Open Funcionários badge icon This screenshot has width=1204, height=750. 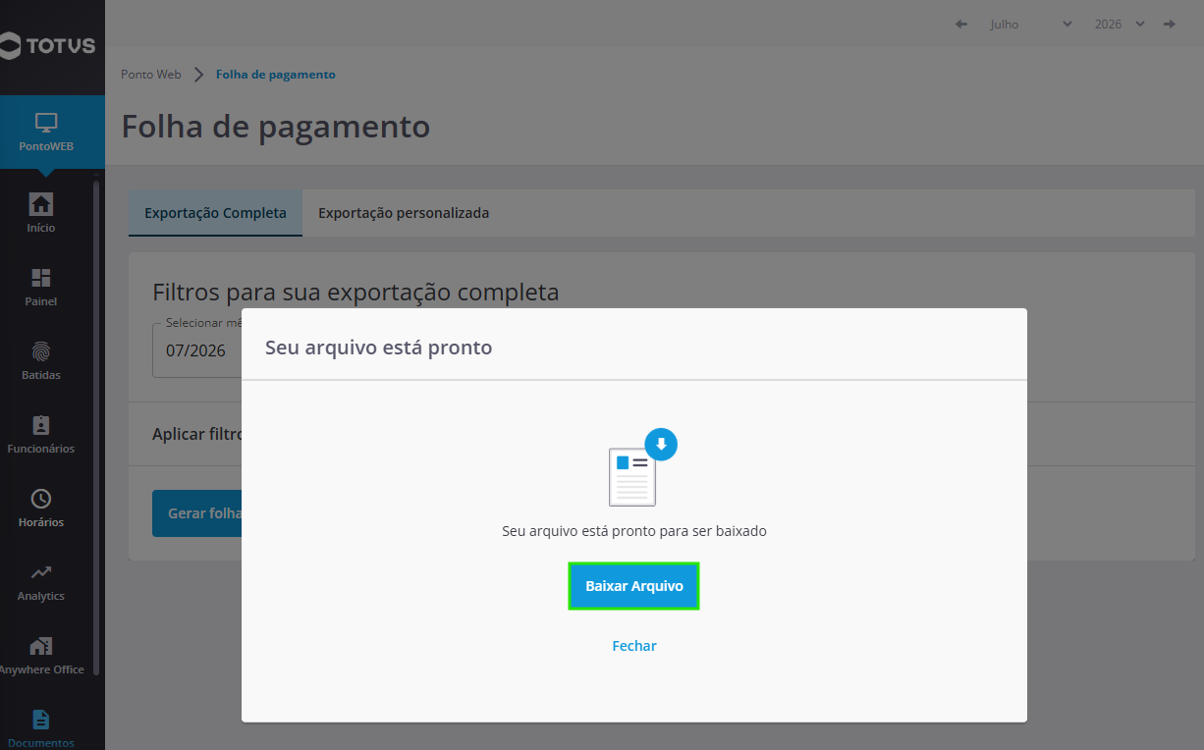[41, 425]
